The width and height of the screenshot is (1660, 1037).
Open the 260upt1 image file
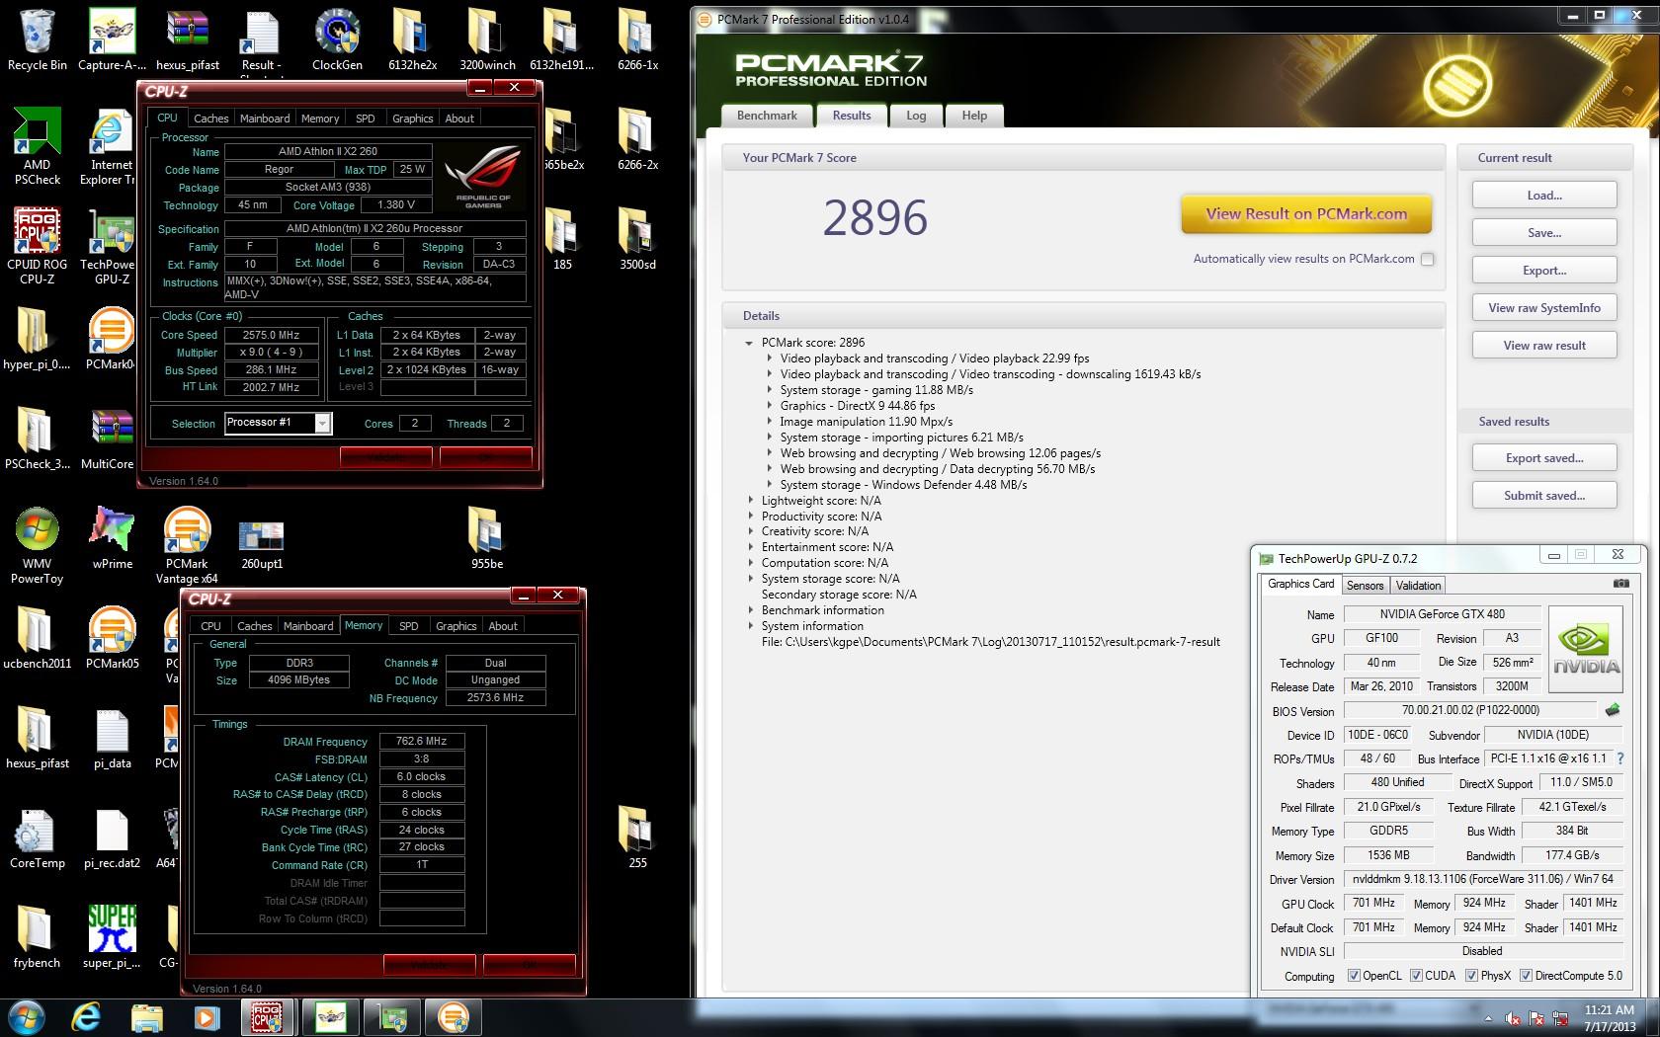262,545
